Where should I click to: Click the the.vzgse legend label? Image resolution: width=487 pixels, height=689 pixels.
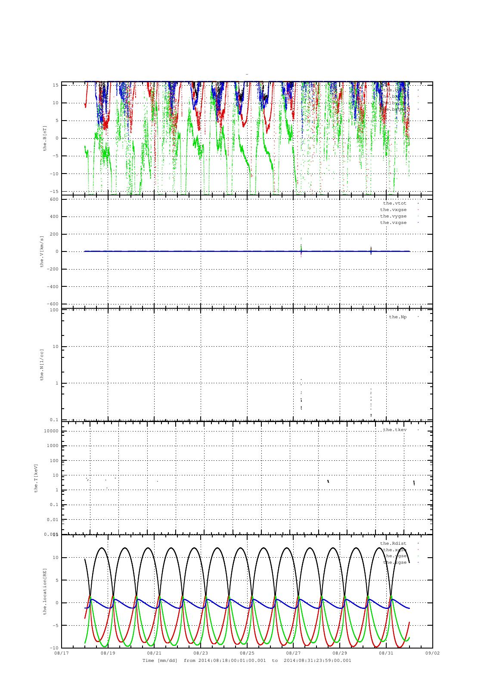pos(393,223)
